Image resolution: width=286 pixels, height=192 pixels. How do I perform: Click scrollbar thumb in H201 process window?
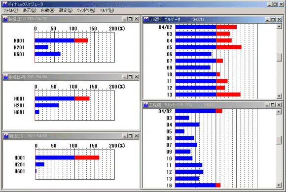pyautogui.click(x=279, y=140)
